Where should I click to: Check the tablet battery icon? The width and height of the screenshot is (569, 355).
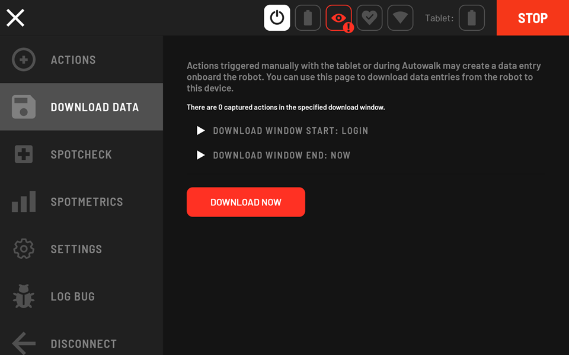click(x=472, y=18)
